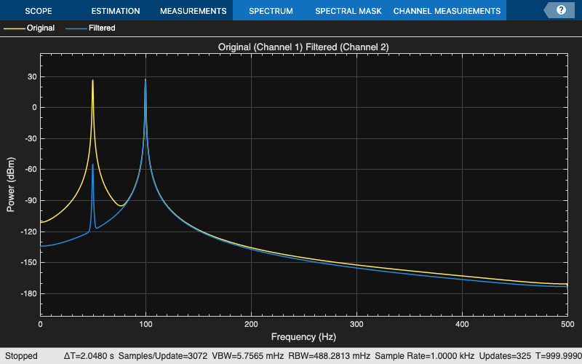Click the help question mark icon
Image resolution: width=582 pixels, height=364 pixels.
[561, 10]
